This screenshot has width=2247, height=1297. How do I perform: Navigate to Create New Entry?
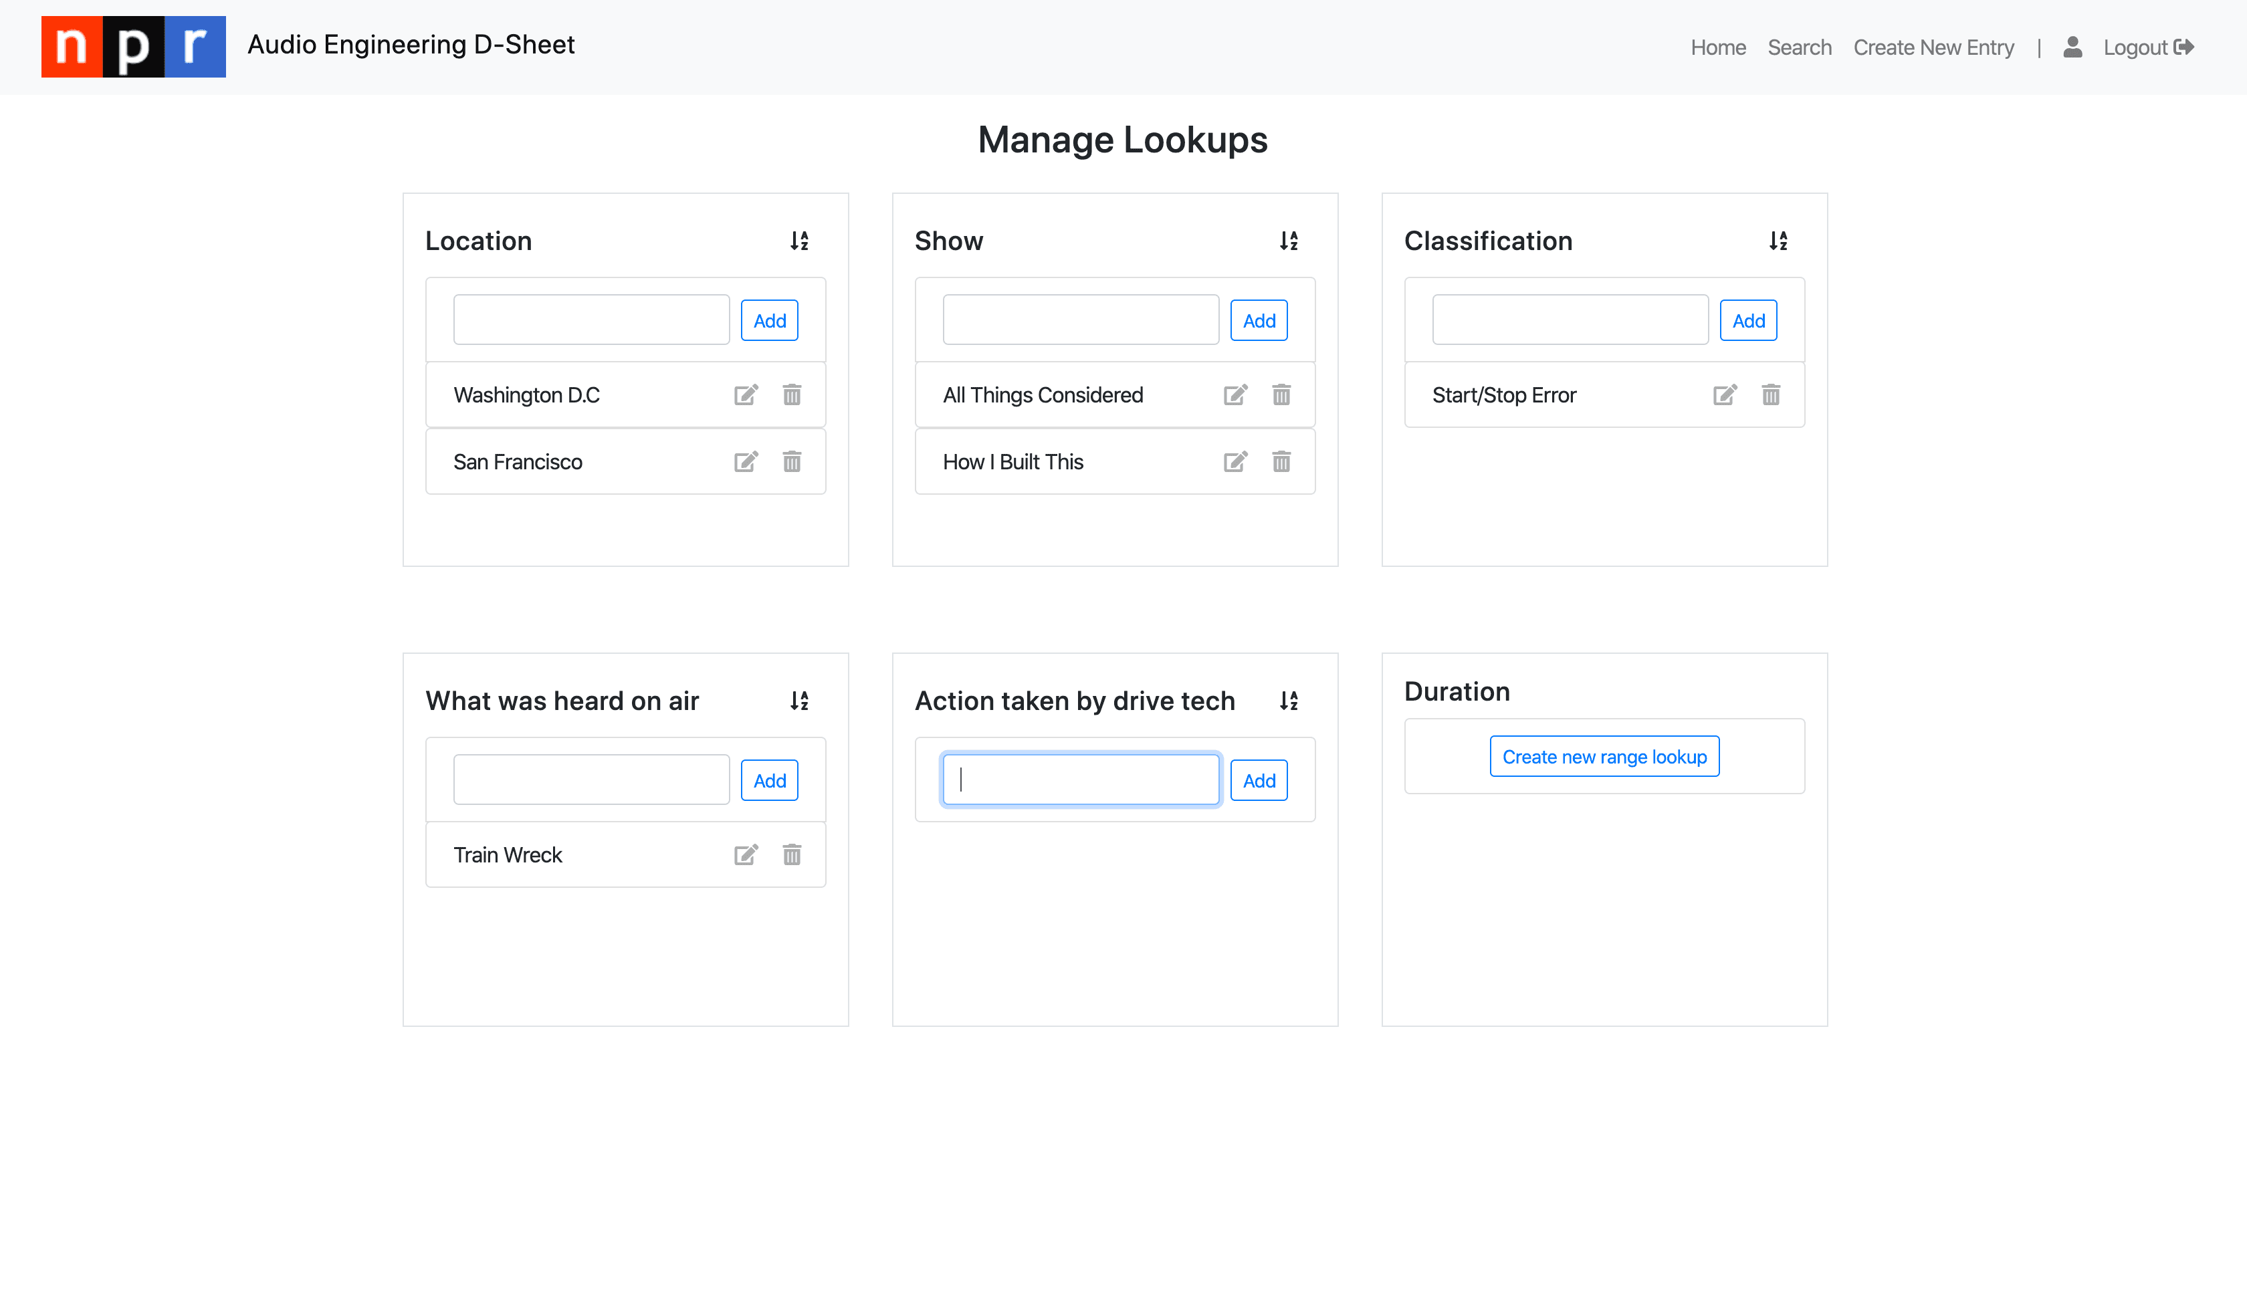(x=1933, y=47)
